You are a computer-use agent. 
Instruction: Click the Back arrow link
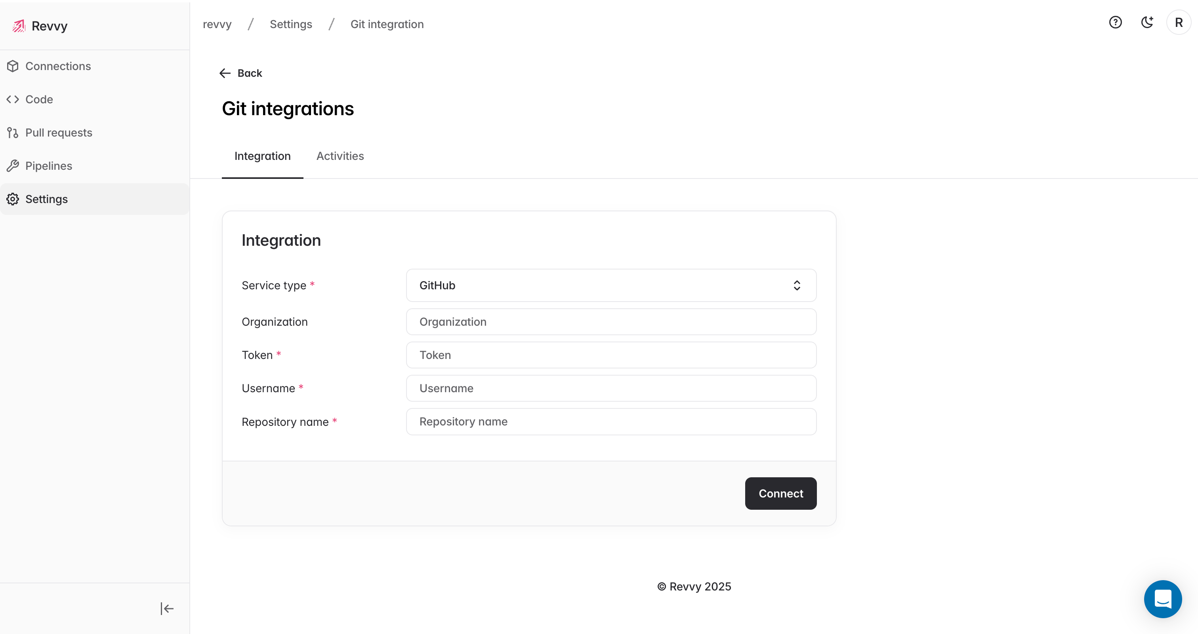pyautogui.click(x=241, y=73)
